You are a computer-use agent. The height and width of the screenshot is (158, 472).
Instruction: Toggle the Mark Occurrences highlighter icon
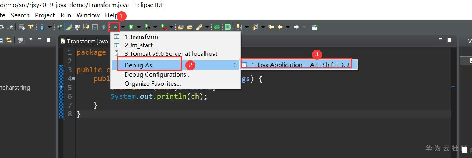click(x=68, y=27)
